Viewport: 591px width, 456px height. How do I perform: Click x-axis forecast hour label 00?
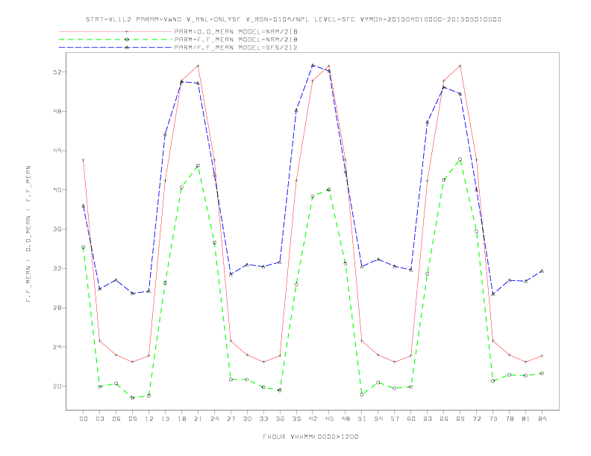click(84, 419)
